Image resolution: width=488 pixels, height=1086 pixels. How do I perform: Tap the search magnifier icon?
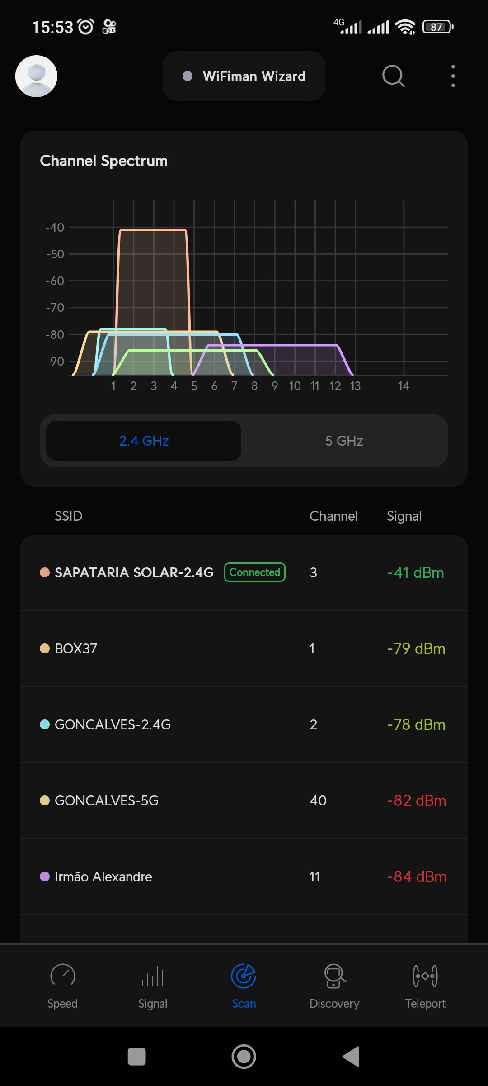pyautogui.click(x=393, y=76)
